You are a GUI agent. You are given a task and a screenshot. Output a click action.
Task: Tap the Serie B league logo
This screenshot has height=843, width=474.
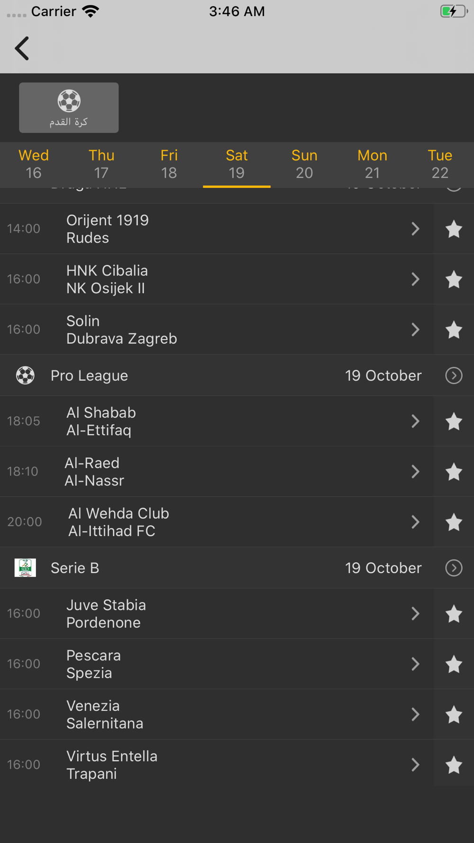coord(25,568)
